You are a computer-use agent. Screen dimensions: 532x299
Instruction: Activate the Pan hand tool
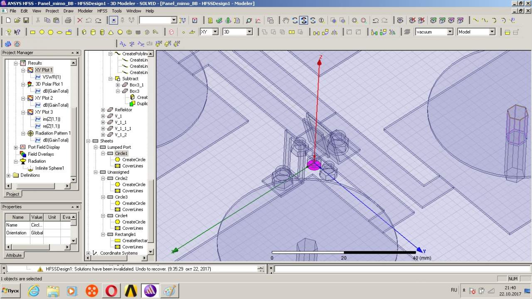coord(286,20)
